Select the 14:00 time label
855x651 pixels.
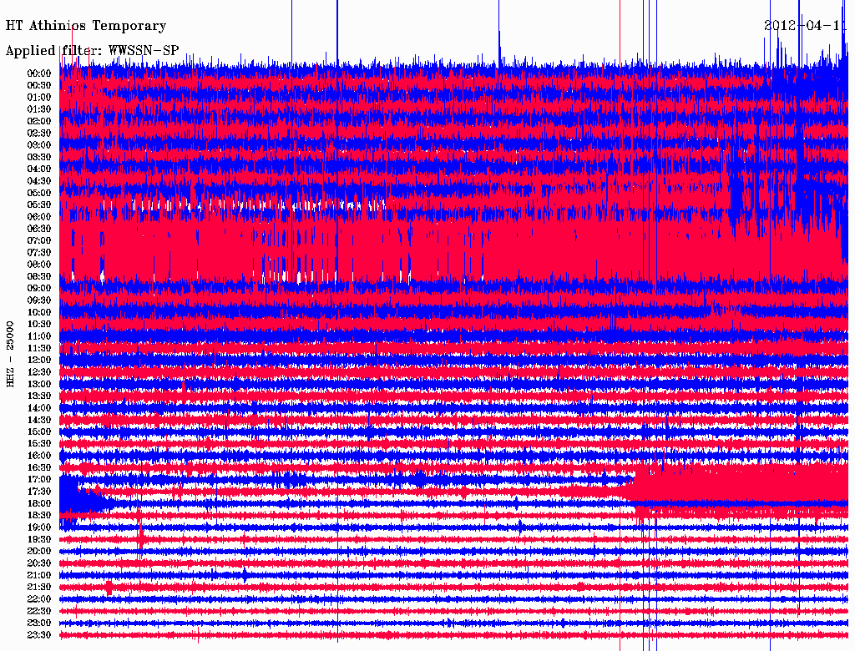[39, 408]
